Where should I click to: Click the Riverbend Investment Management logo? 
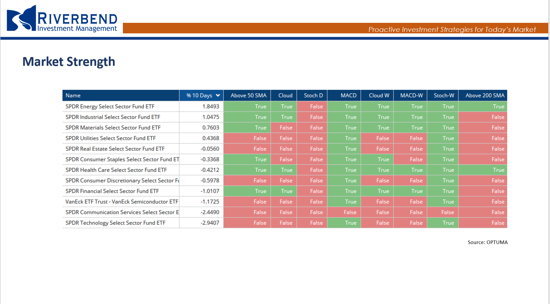point(62,18)
